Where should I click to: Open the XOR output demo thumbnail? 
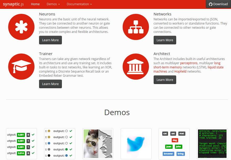point(22,144)
